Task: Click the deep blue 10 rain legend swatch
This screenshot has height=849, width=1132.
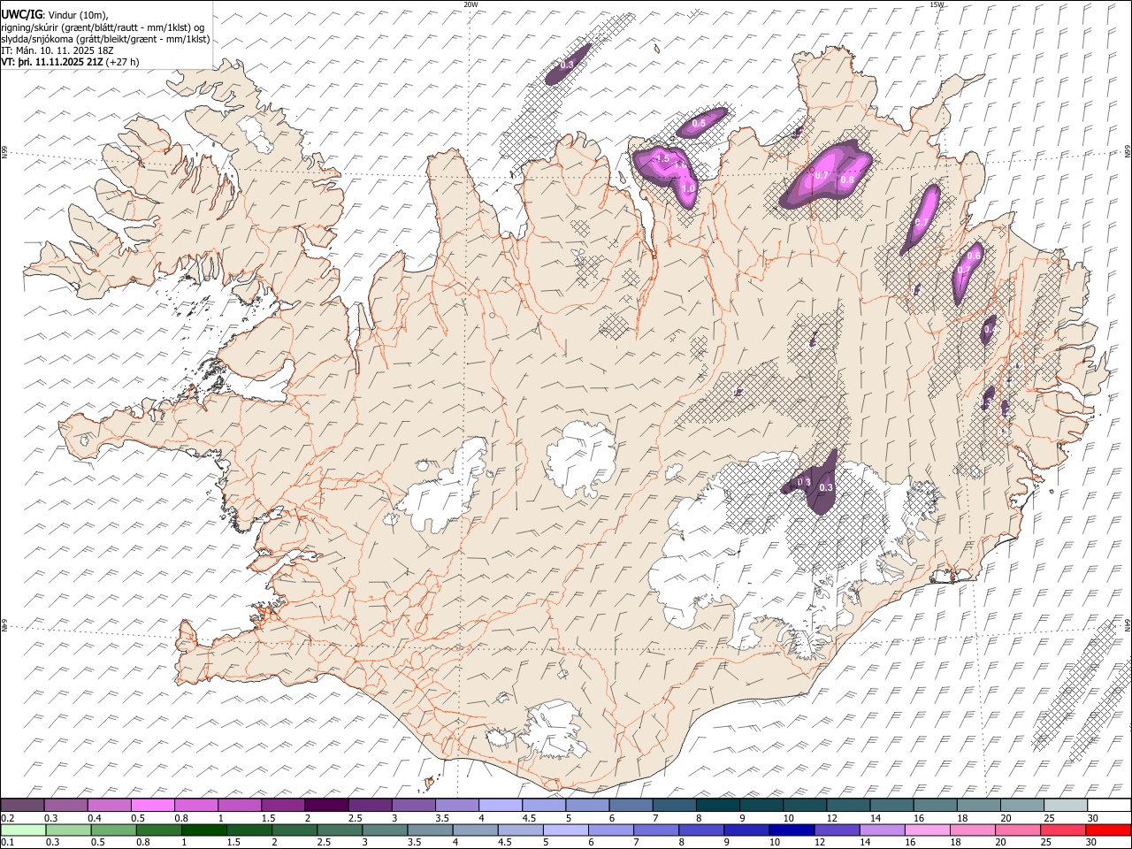Action: tap(792, 830)
